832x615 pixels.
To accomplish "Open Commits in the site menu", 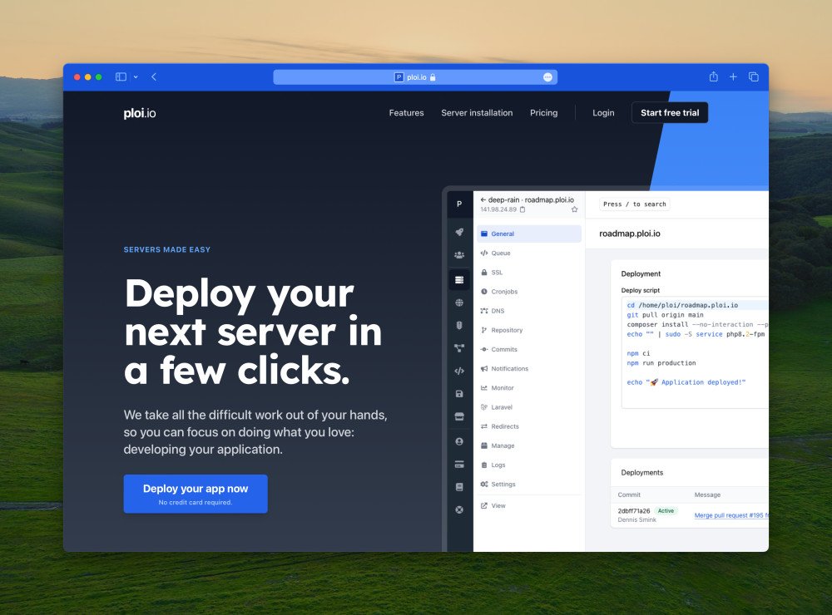I will [529, 349].
